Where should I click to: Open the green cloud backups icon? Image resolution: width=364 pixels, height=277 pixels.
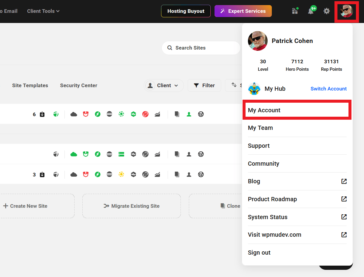tap(74, 154)
